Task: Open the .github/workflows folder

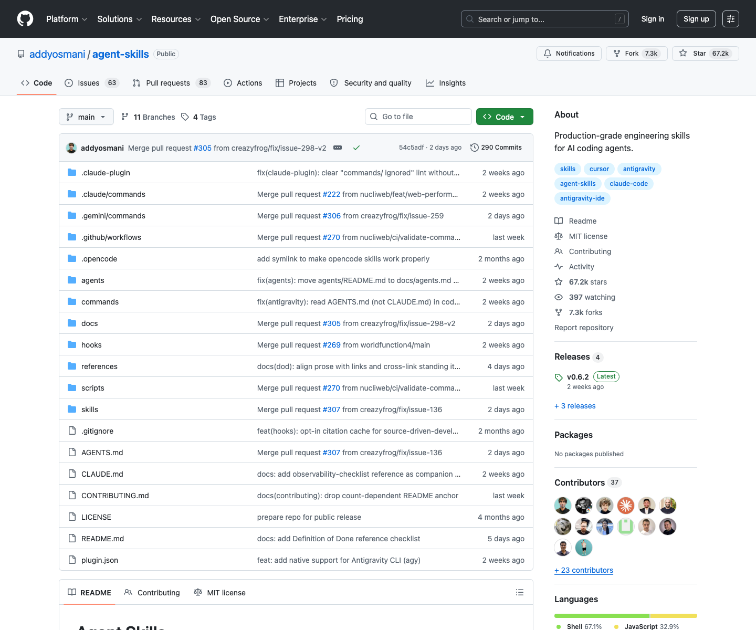Action: [111, 237]
